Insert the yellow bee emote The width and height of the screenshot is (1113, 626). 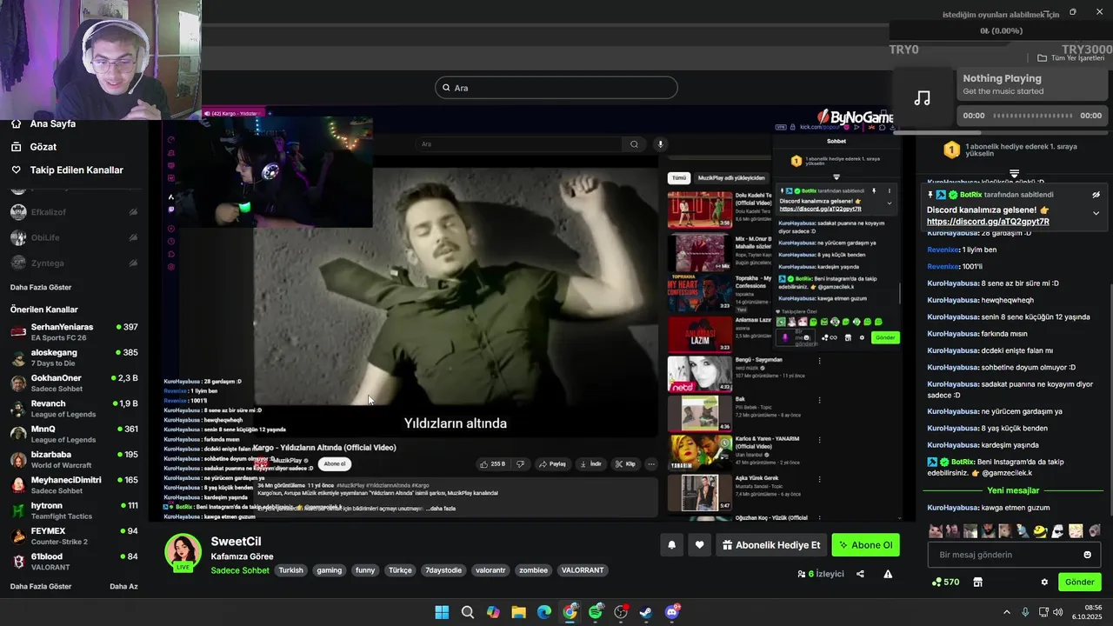(x=1040, y=530)
